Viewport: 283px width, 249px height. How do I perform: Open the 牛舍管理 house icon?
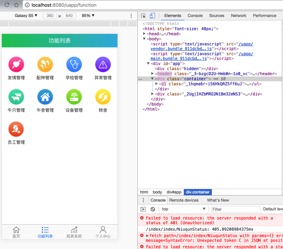point(45,97)
